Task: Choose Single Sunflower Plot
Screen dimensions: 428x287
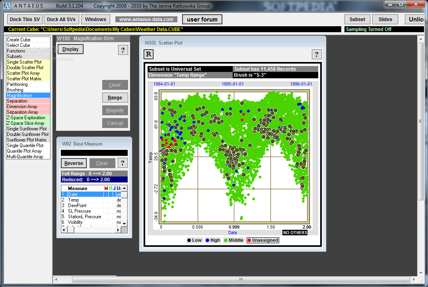Action: coord(28,129)
